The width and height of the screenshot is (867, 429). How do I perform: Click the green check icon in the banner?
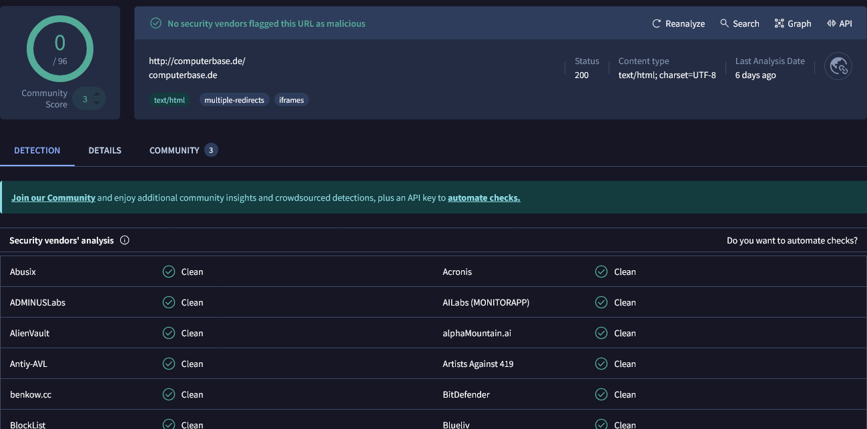(x=156, y=23)
